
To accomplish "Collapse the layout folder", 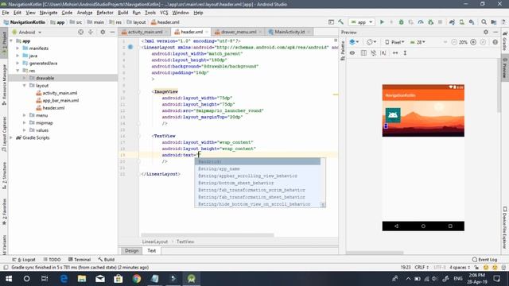I will click(x=25, y=86).
